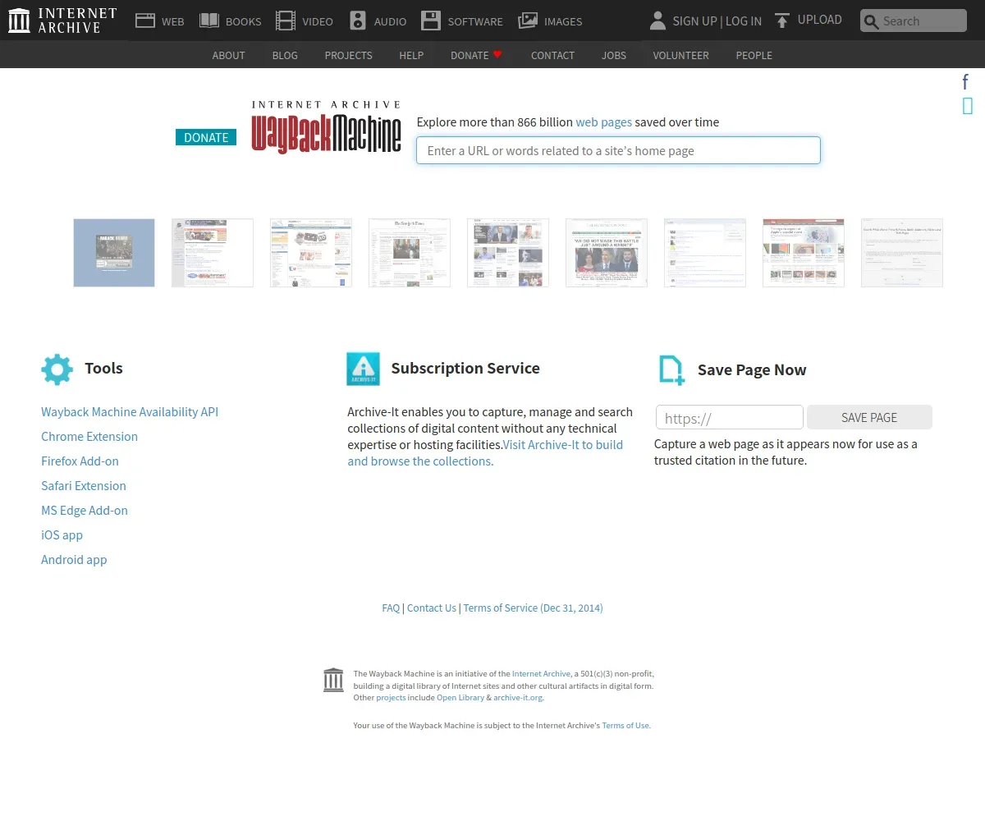The height and width of the screenshot is (821, 985).
Task: Open the Firefox Add-on link
Action: coord(80,461)
